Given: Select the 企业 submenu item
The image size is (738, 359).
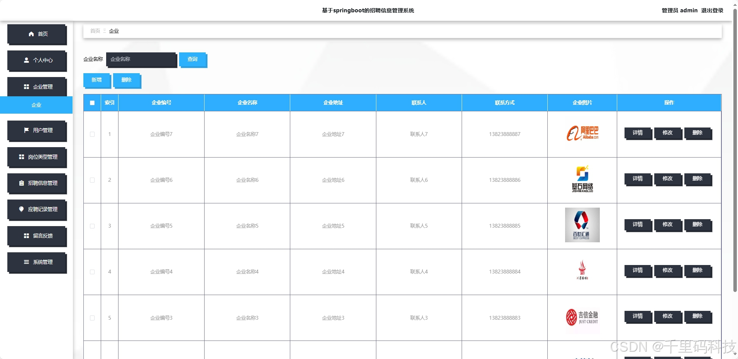Looking at the screenshot, I should 36,105.
